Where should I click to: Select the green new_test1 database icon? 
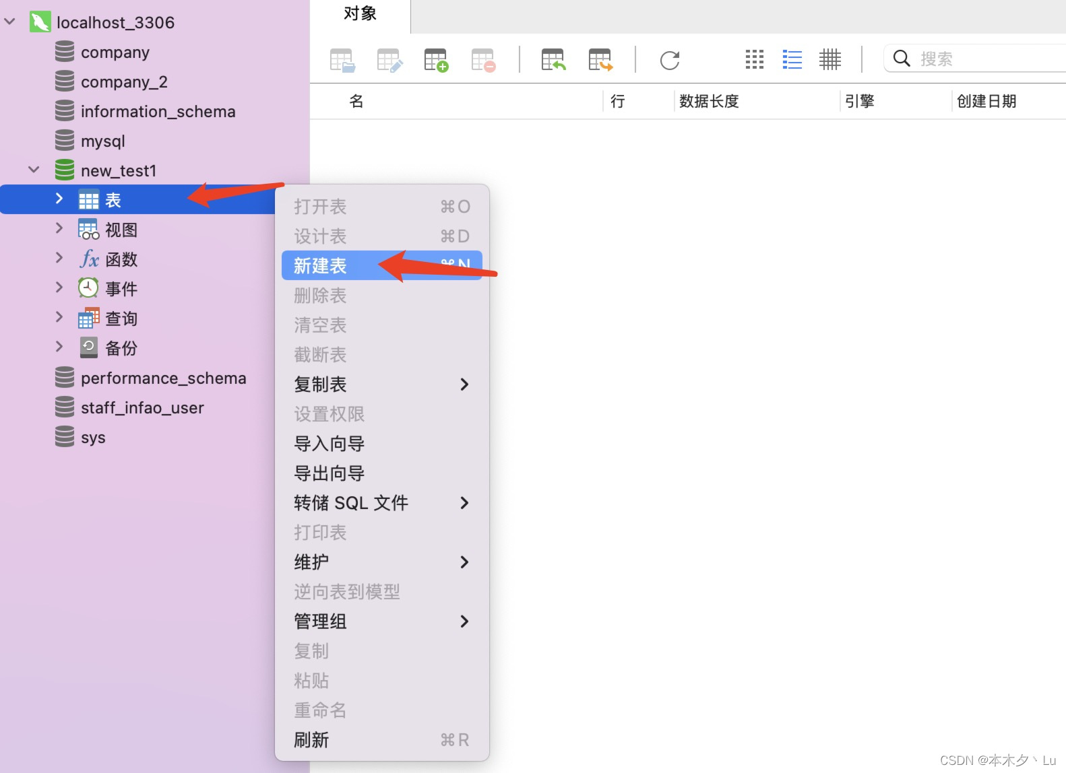click(65, 170)
